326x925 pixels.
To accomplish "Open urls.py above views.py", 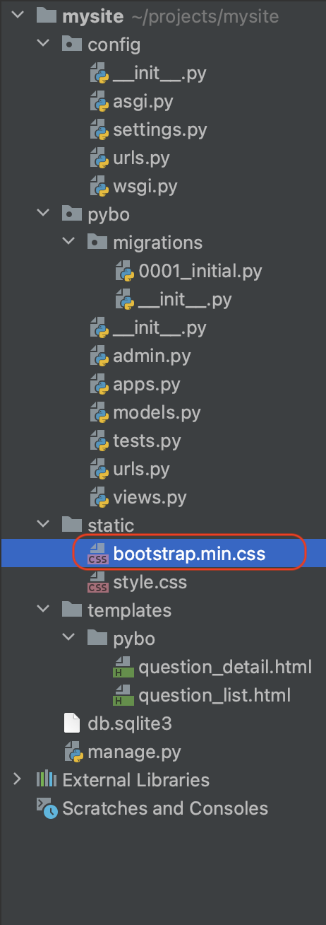I will [141, 469].
